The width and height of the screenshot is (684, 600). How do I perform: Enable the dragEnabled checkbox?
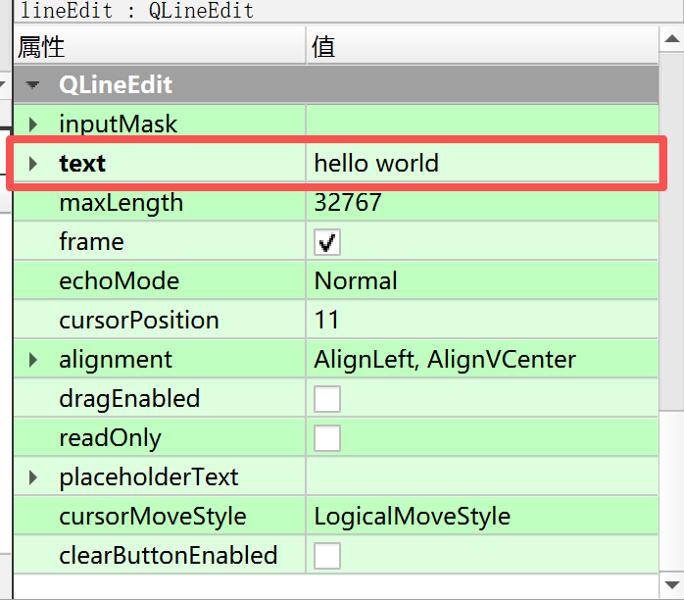pyautogui.click(x=327, y=399)
